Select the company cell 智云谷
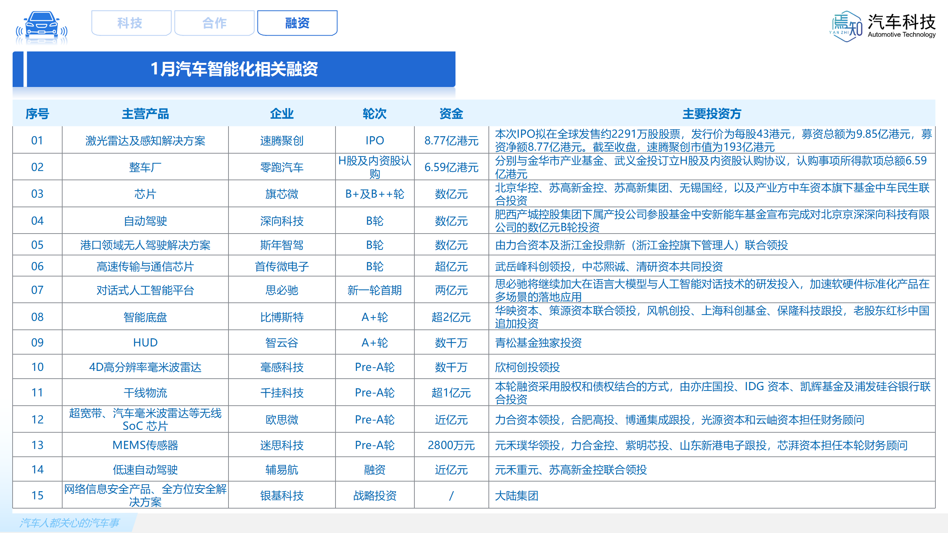 pos(282,342)
